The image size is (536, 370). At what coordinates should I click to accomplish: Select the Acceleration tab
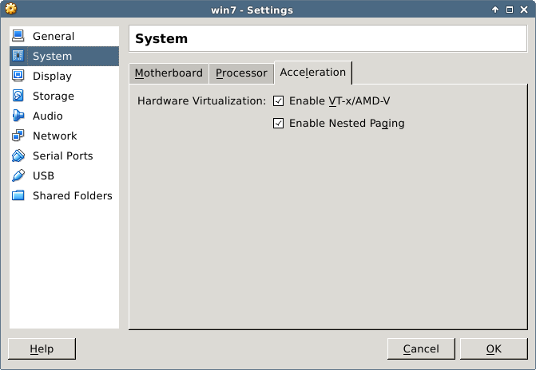[x=312, y=73]
